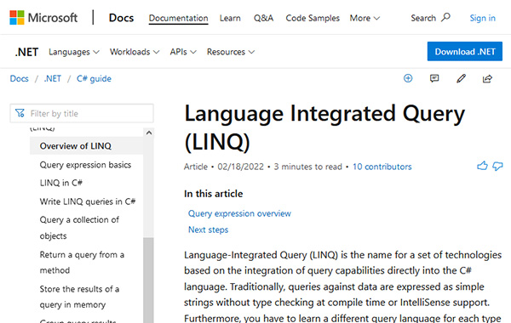The width and height of the screenshot is (511, 323).
Task: Click the thumbs up icon
Action: click(482, 166)
